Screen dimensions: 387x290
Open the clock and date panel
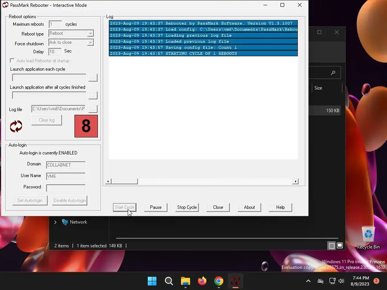point(360,281)
